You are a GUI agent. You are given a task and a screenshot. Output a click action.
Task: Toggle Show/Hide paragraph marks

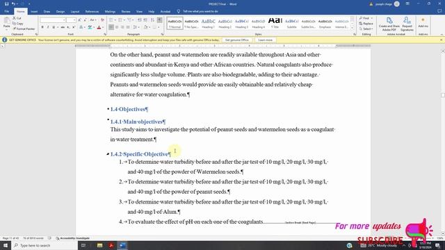click(x=160, y=20)
